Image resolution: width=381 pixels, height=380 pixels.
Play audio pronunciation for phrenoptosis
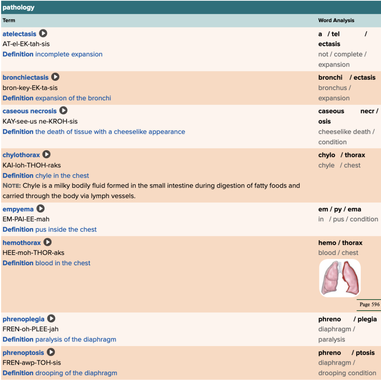click(x=51, y=352)
